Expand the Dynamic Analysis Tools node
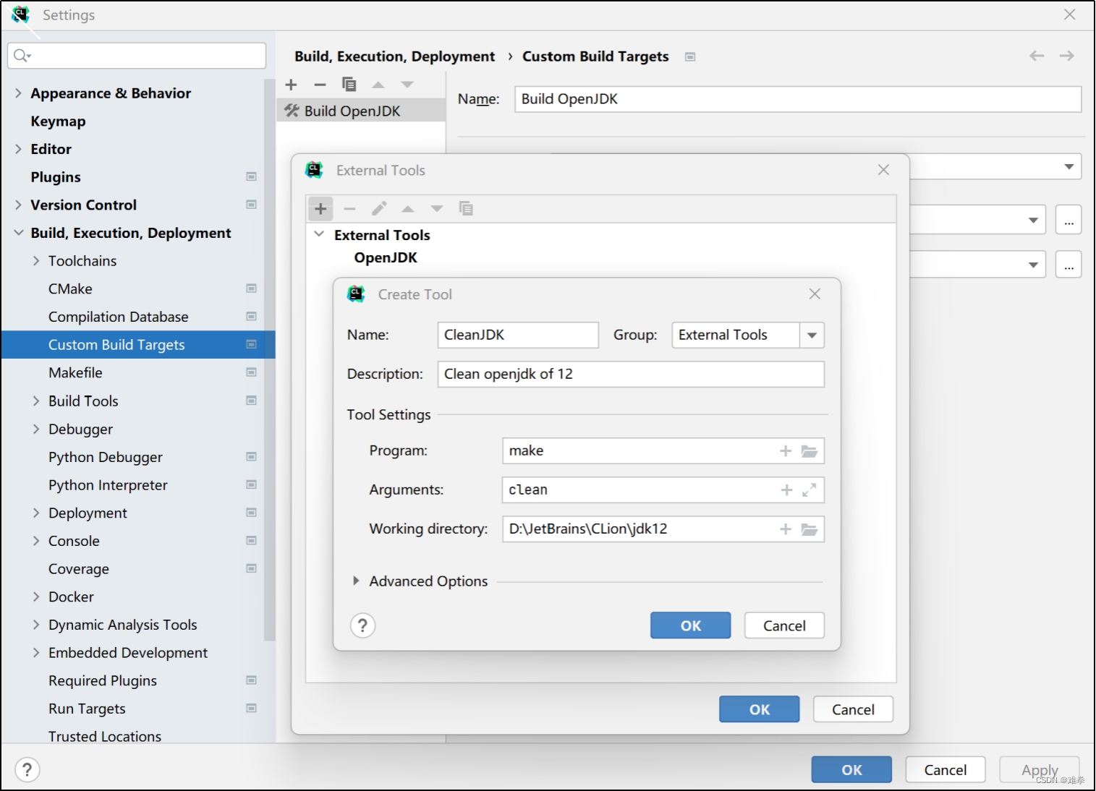Viewport: 1096px width, 791px height. [x=36, y=625]
